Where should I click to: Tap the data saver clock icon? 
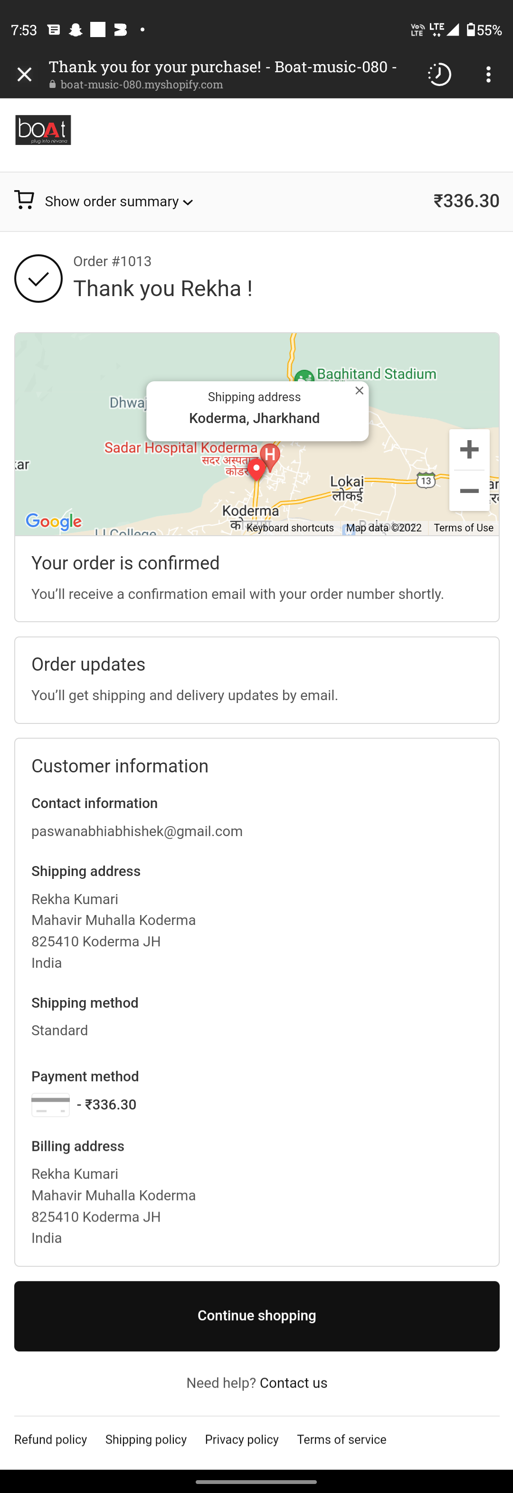[x=439, y=74]
